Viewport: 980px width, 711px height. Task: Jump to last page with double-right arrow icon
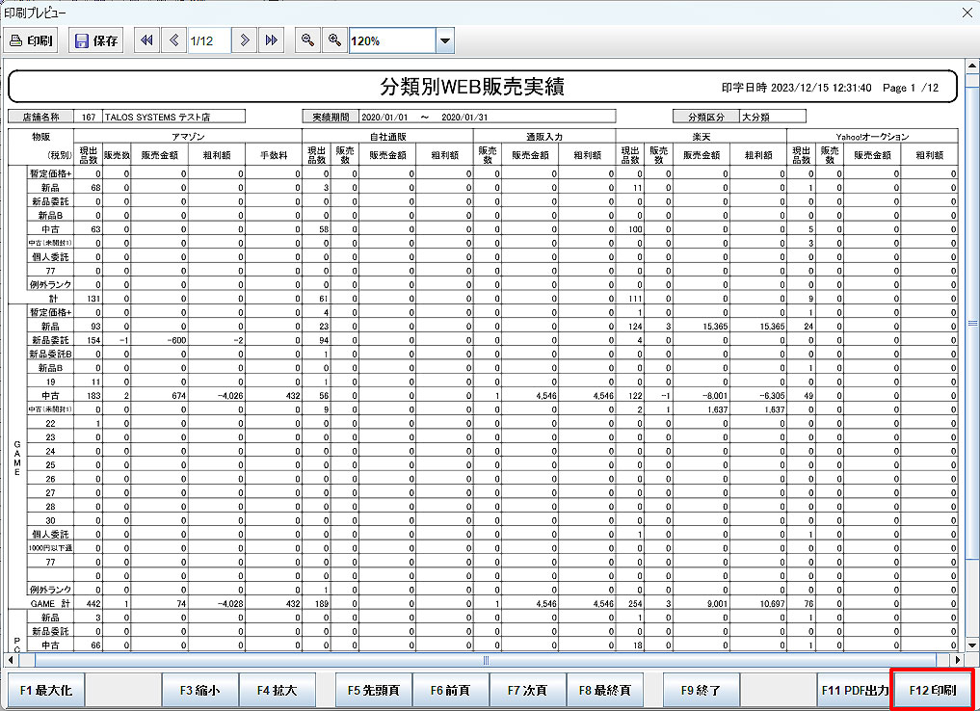[273, 39]
